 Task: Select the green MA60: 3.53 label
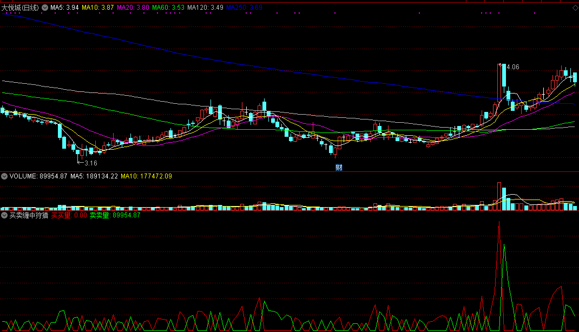point(168,8)
